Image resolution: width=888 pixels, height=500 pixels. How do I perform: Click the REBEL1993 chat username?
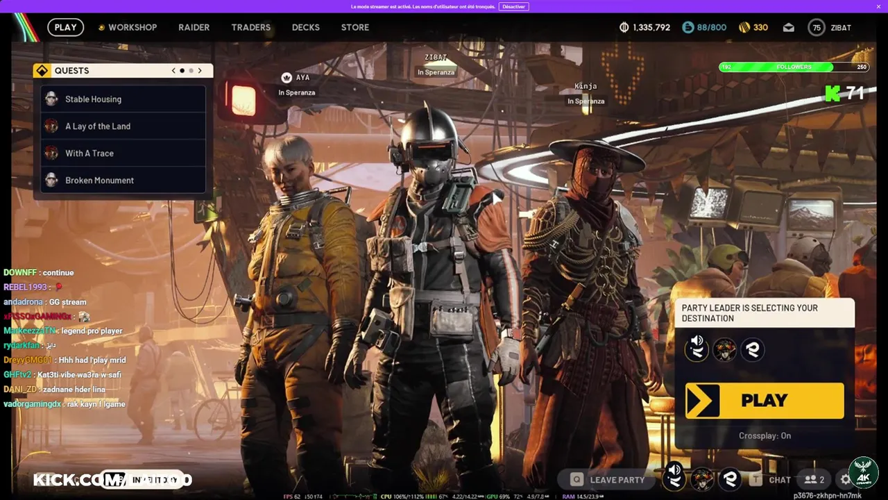25,287
